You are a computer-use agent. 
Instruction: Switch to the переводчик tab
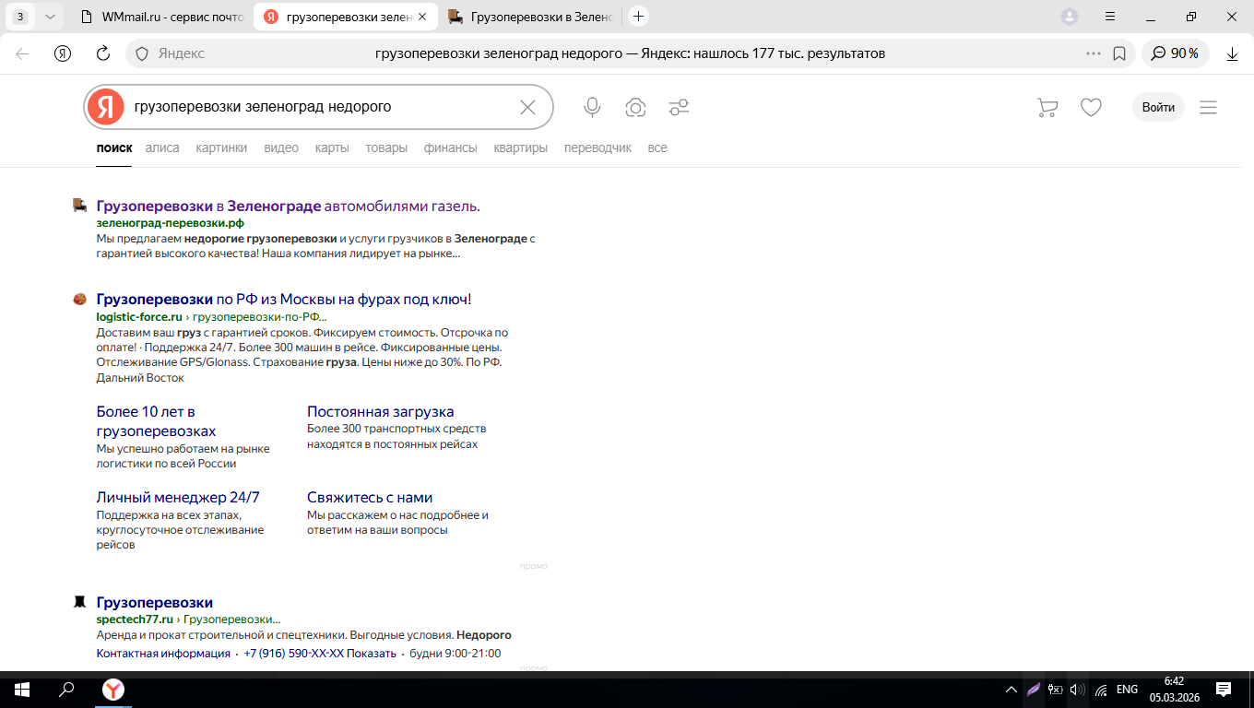click(x=597, y=147)
